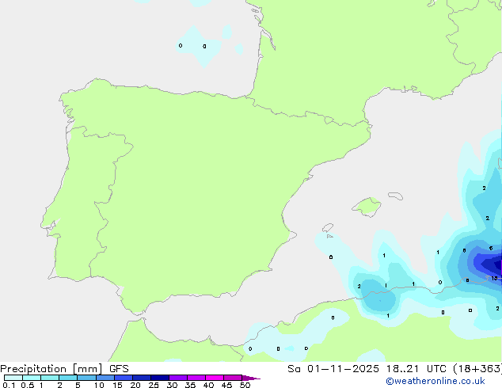Select the 35–40 mm legend color swatch
This screenshot has width=502, height=388.
[x=196, y=378]
